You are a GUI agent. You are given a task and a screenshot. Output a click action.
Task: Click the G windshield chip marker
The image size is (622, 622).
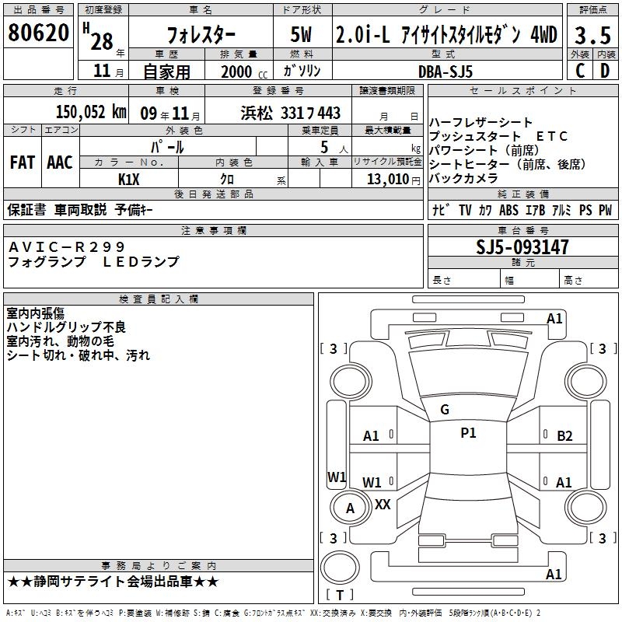(445, 410)
